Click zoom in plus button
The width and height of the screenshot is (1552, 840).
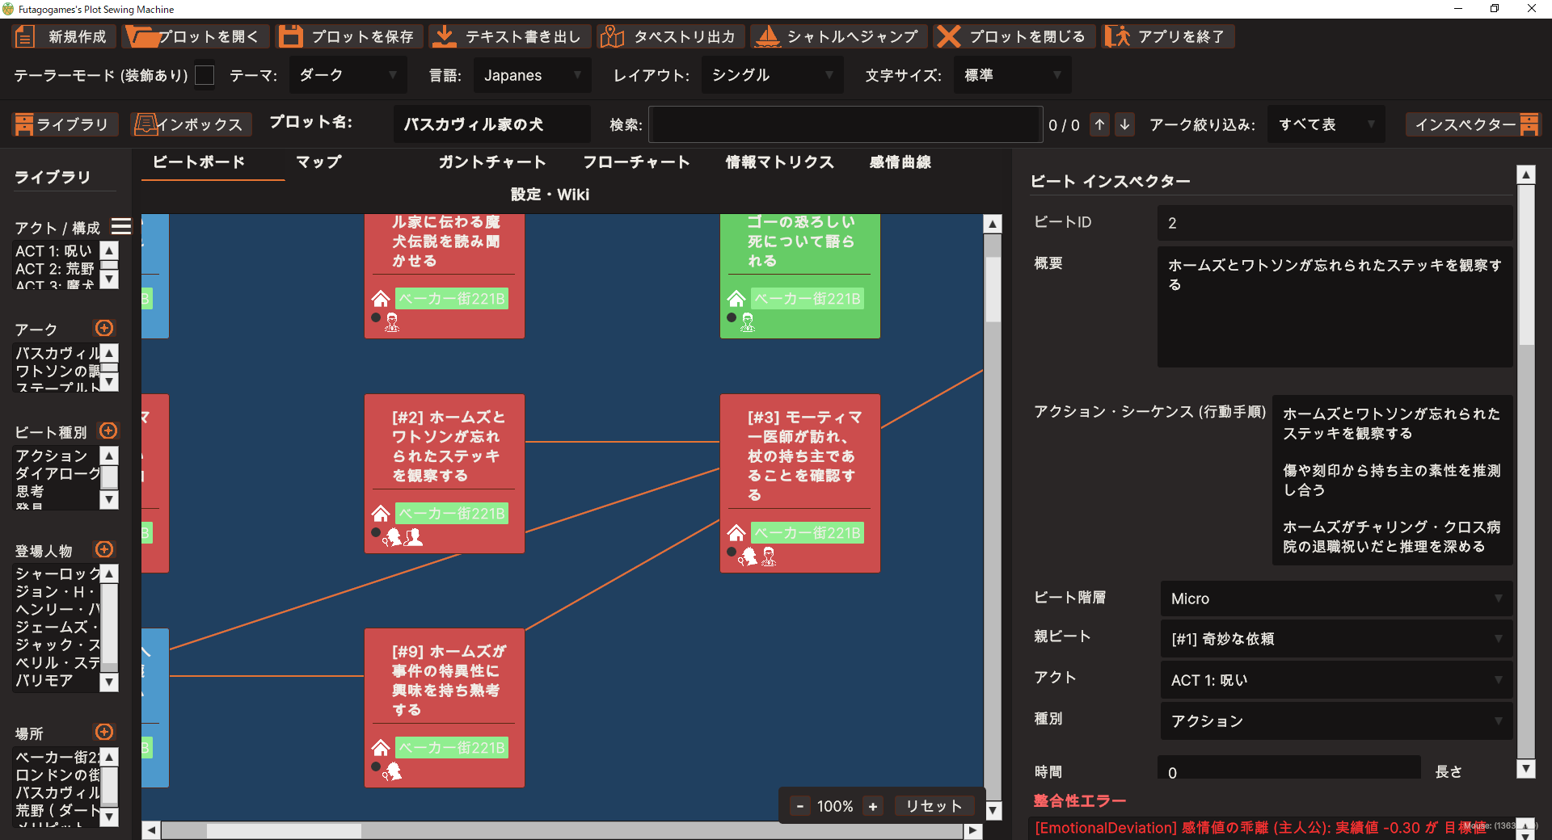point(873,806)
